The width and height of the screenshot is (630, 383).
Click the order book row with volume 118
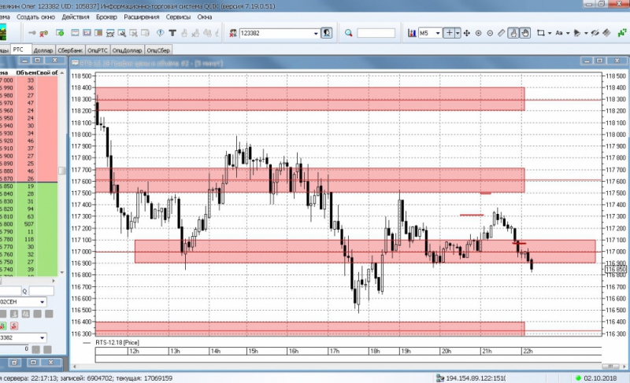coord(29,239)
